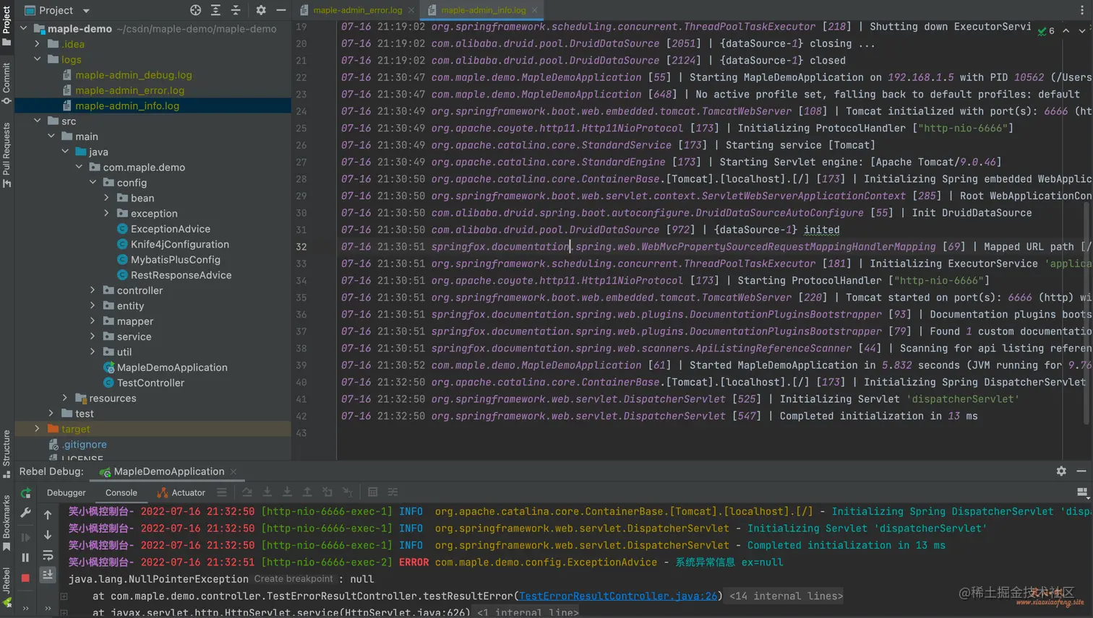1093x618 pixels.
Task: Click the threads list icon beside Actuator
Action: [222, 492]
